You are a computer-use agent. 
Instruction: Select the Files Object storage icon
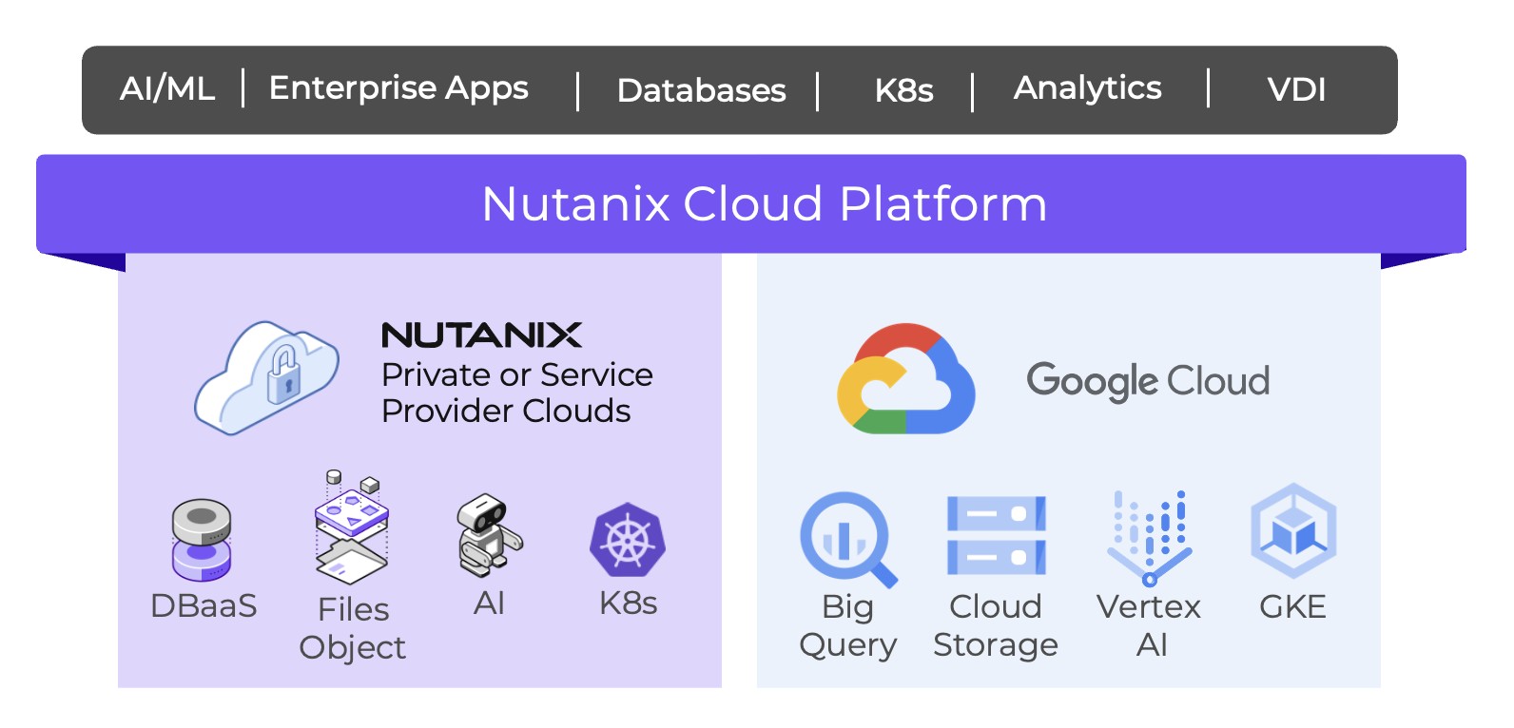tap(351, 528)
